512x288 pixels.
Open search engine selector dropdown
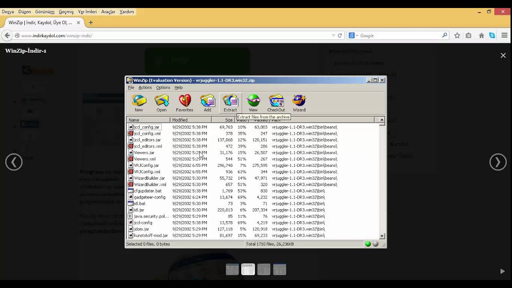click(354, 36)
